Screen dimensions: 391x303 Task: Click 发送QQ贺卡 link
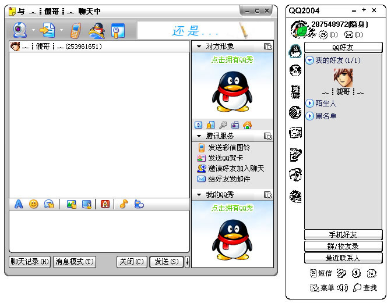click(x=226, y=158)
